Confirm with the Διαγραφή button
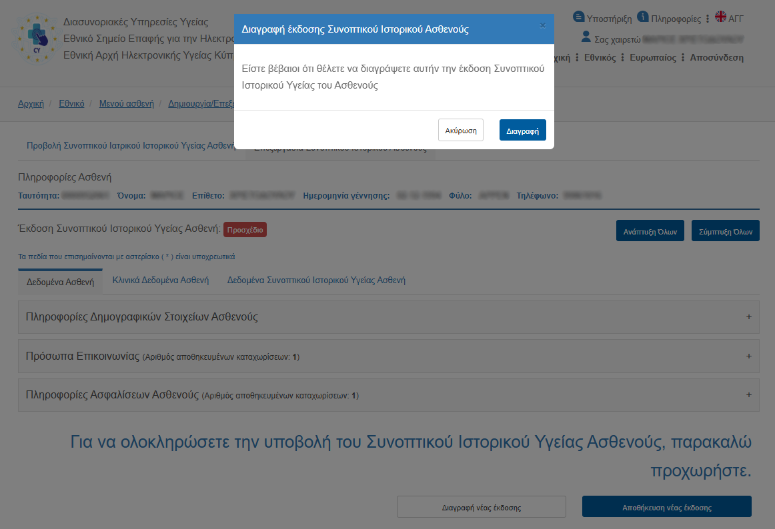This screenshot has height=529, width=775. (522, 131)
